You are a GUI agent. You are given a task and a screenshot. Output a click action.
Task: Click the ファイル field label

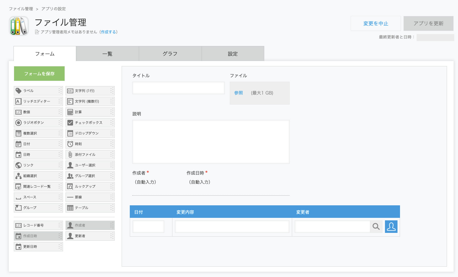coord(239,75)
